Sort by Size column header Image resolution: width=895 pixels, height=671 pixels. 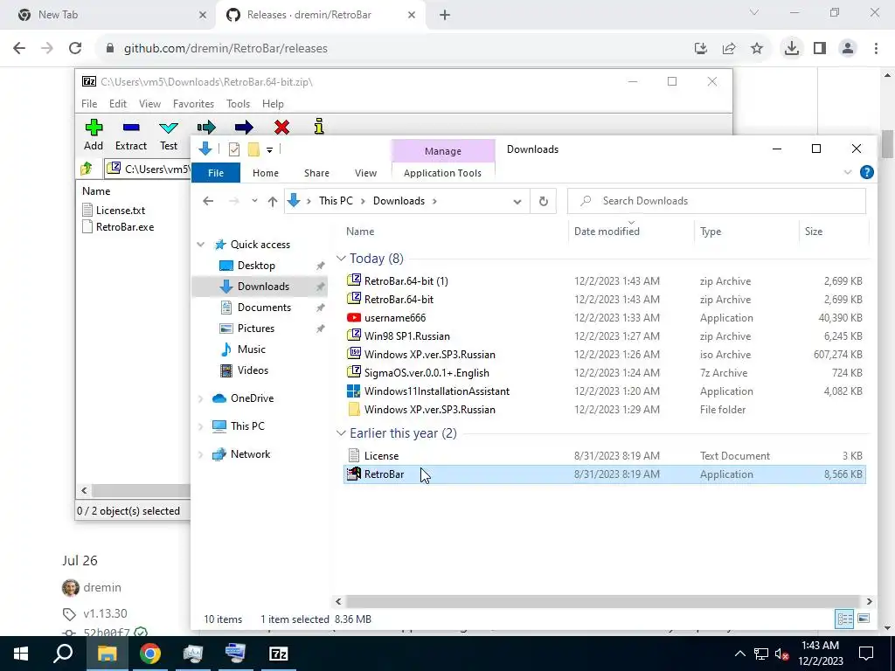coord(814,231)
